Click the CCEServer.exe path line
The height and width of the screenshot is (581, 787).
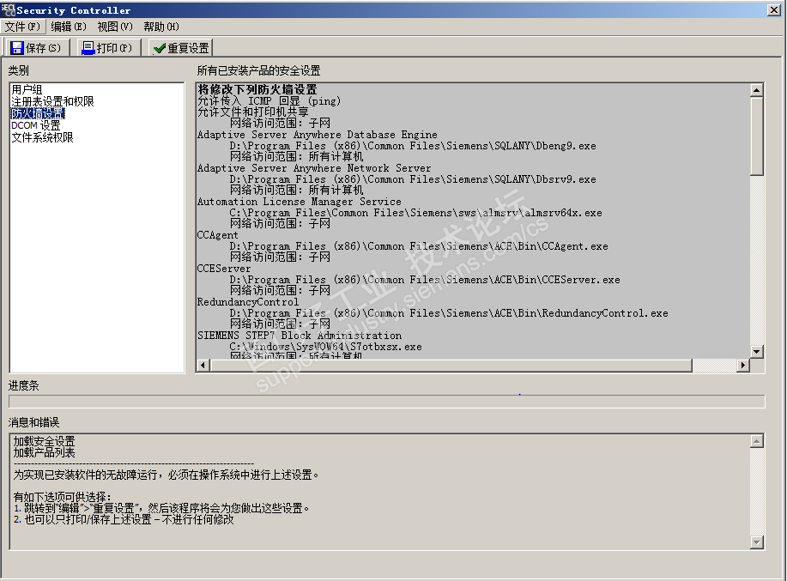point(425,280)
